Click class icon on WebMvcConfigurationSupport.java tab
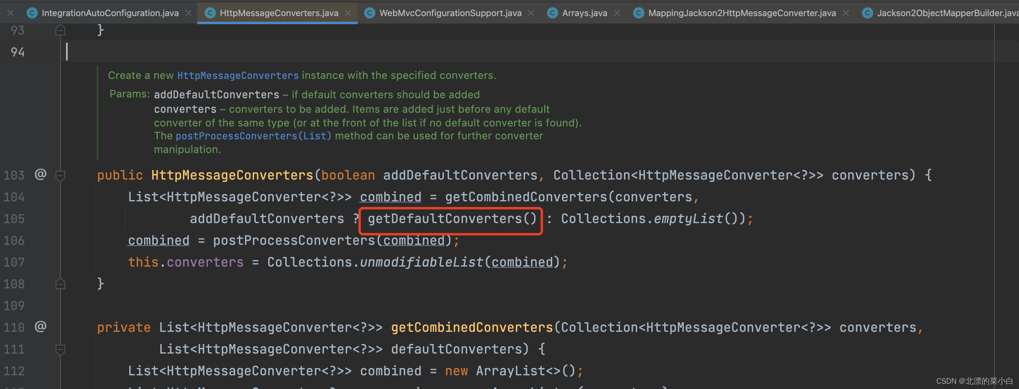 (x=369, y=13)
